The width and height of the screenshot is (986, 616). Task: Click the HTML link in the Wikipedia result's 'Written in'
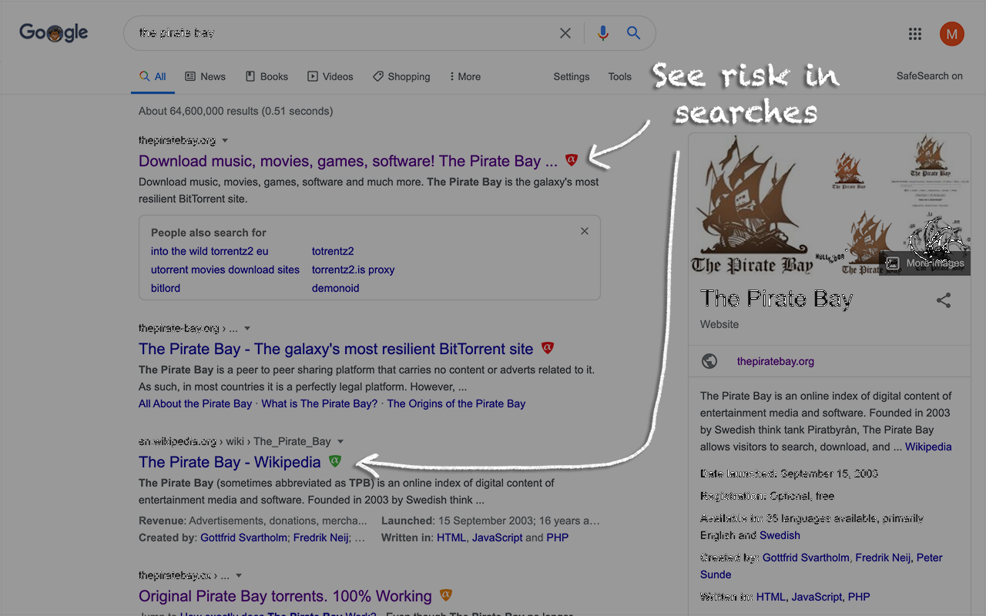click(451, 537)
